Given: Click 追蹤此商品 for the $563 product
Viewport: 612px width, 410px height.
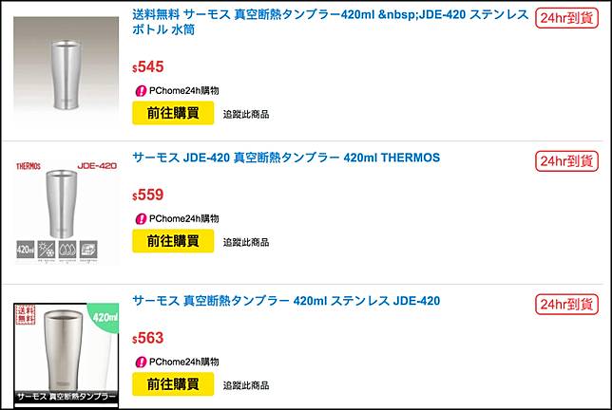Looking at the screenshot, I should point(246,384).
